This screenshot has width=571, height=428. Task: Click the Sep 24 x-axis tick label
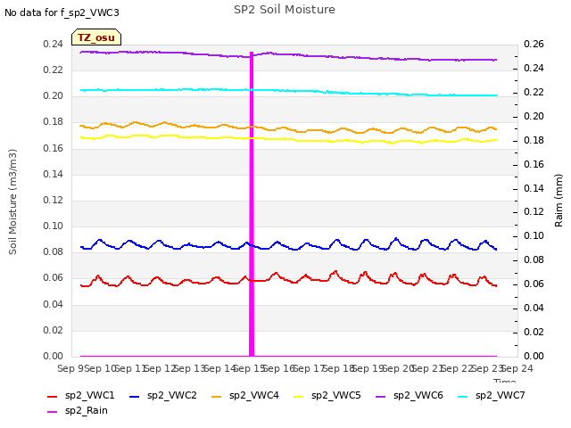pyautogui.click(x=517, y=368)
